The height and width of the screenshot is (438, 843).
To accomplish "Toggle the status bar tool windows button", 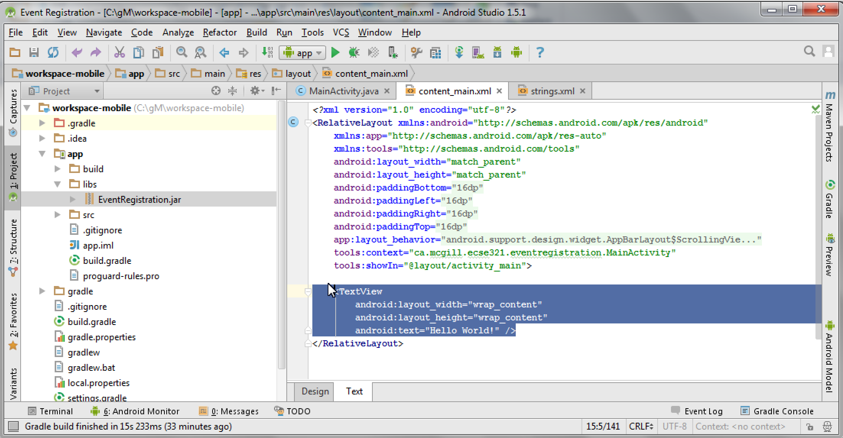I will pos(13,426).
